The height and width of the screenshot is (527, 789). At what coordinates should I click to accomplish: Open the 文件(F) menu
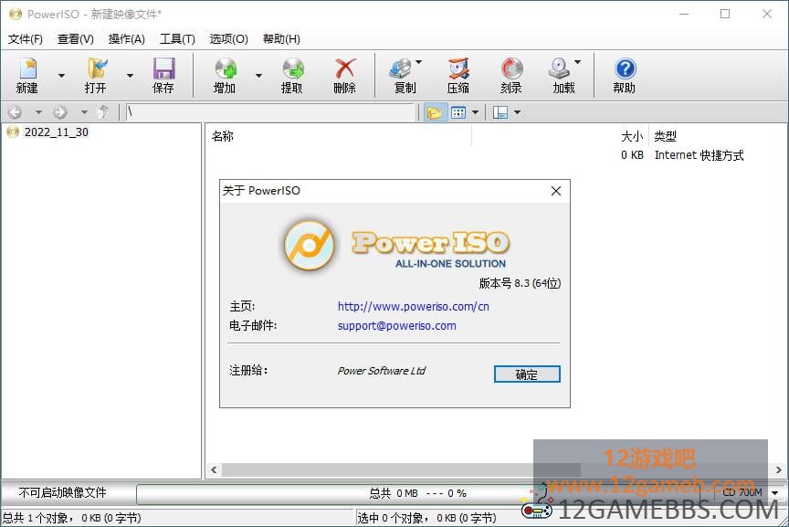(x=26, y=38)
